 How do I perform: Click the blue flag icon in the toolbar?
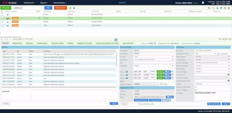point(221,8)
